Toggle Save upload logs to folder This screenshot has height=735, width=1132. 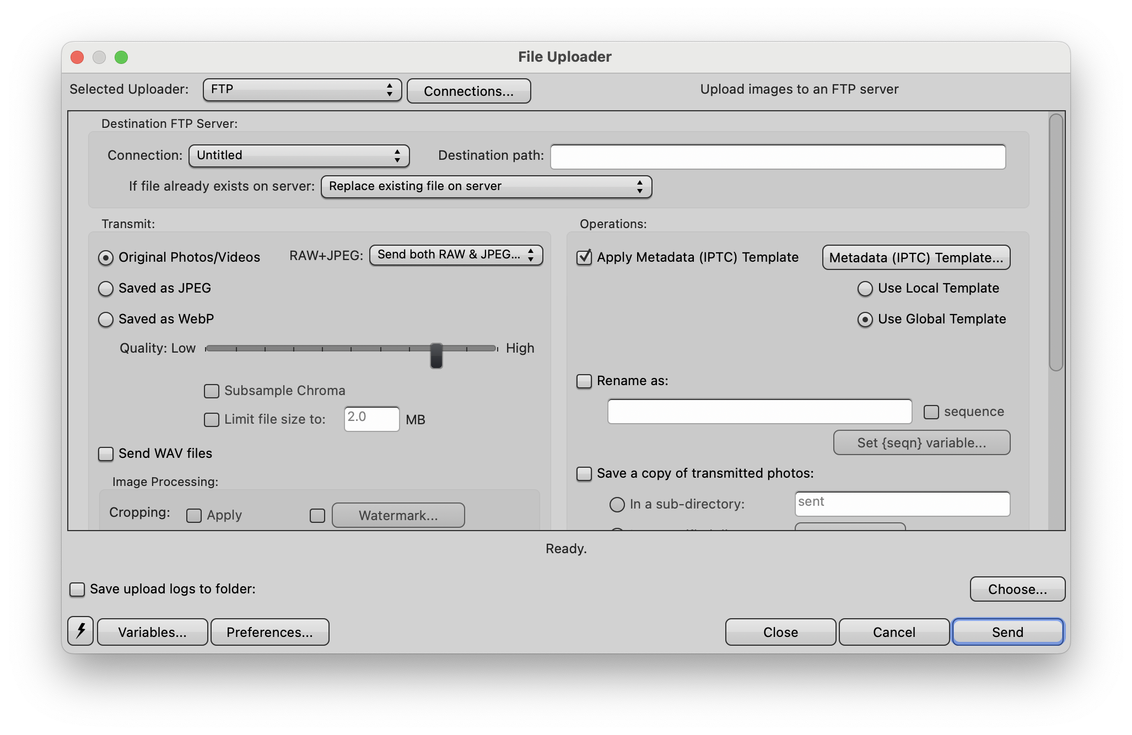tap(77, 590)
